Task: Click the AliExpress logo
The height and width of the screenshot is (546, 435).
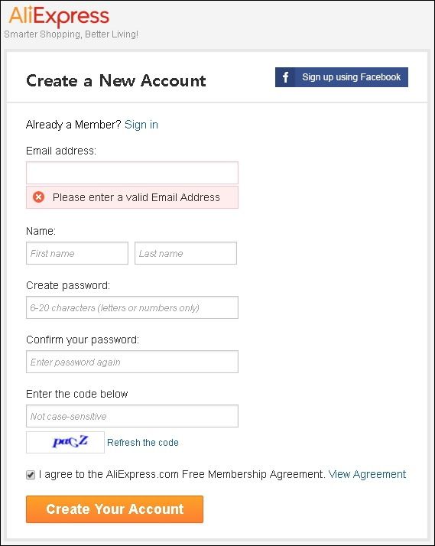Action: pos(59,16)
